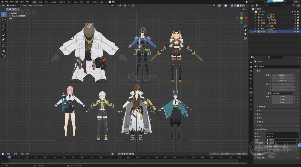The width and height of the screenshot is (301, 167).
Task: Jump to the timeline's end frame
Action: tap(133, 154)
